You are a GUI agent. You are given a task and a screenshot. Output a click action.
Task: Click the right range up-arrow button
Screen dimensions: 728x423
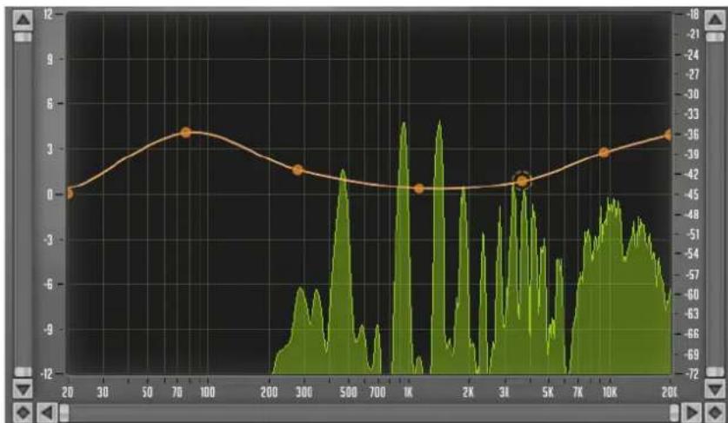[715, 19]
